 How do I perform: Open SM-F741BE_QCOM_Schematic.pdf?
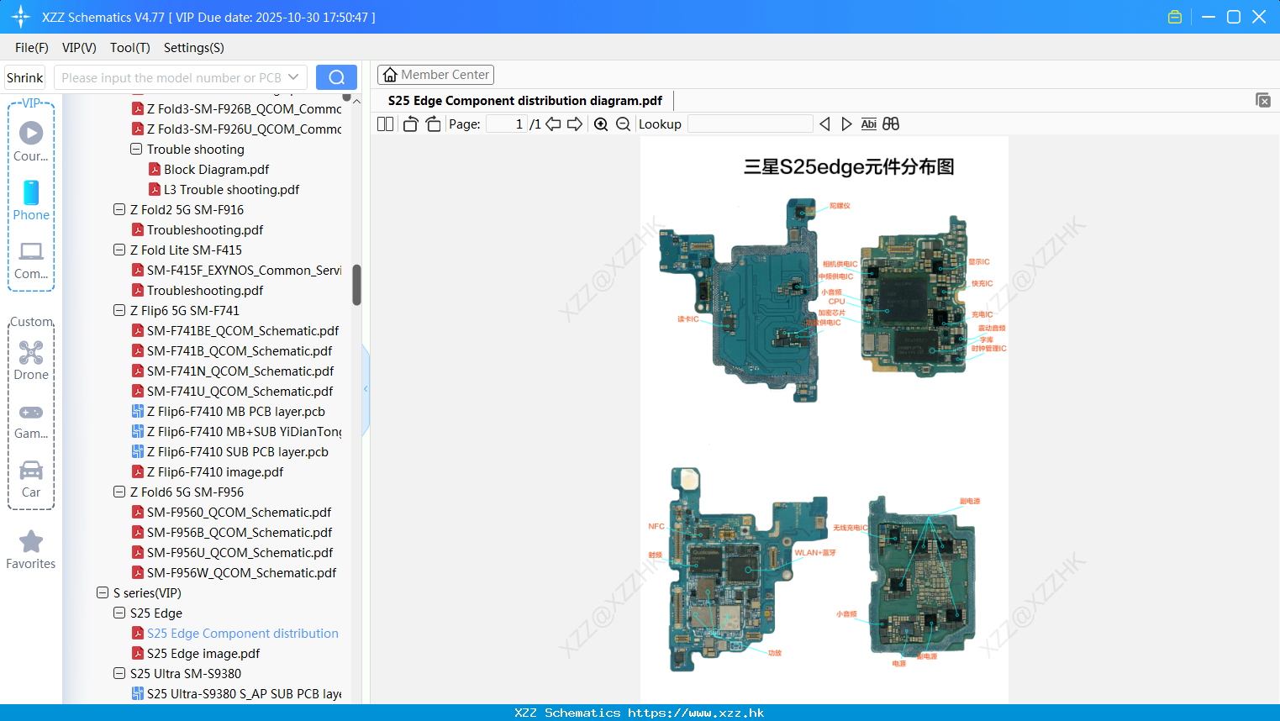243,330
